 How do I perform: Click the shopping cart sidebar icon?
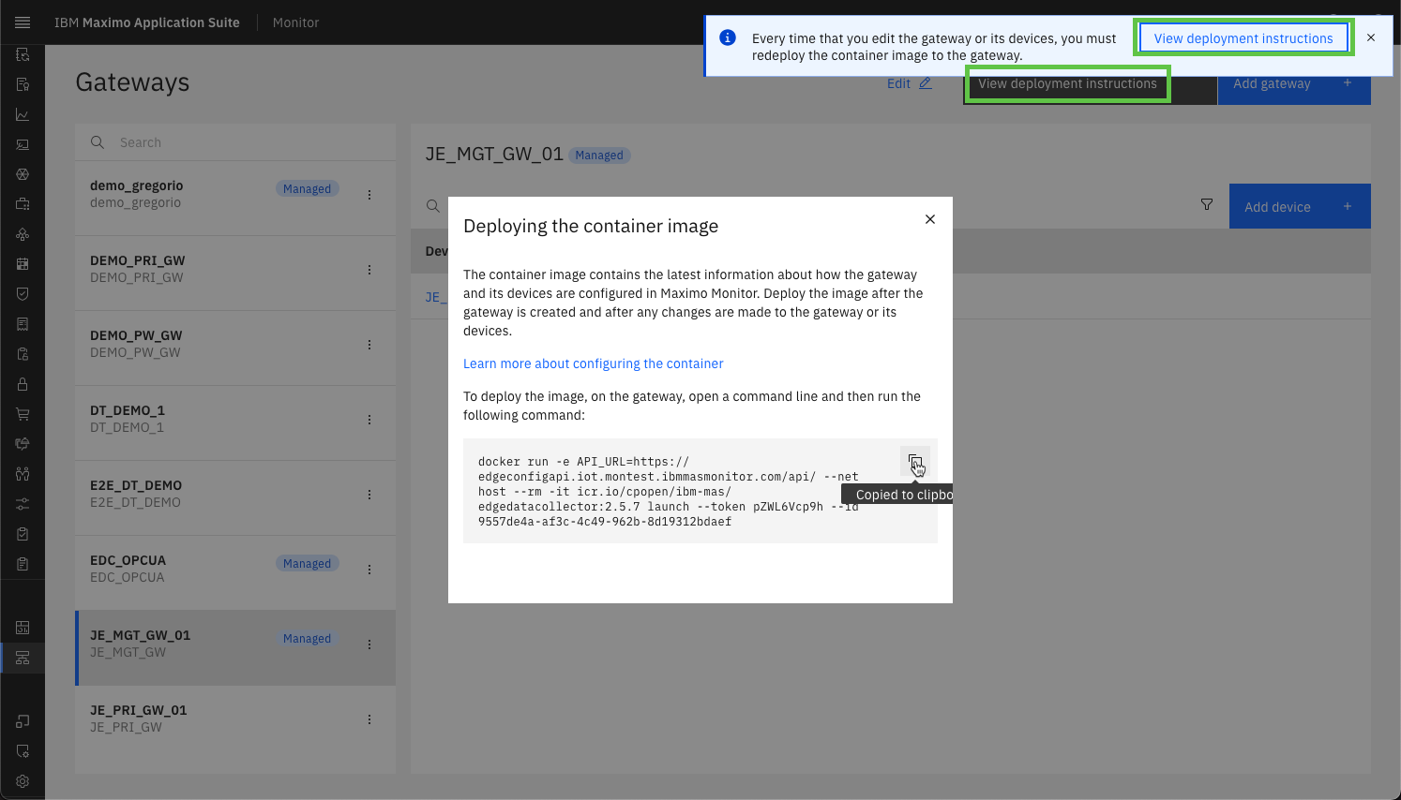[23, 414]
